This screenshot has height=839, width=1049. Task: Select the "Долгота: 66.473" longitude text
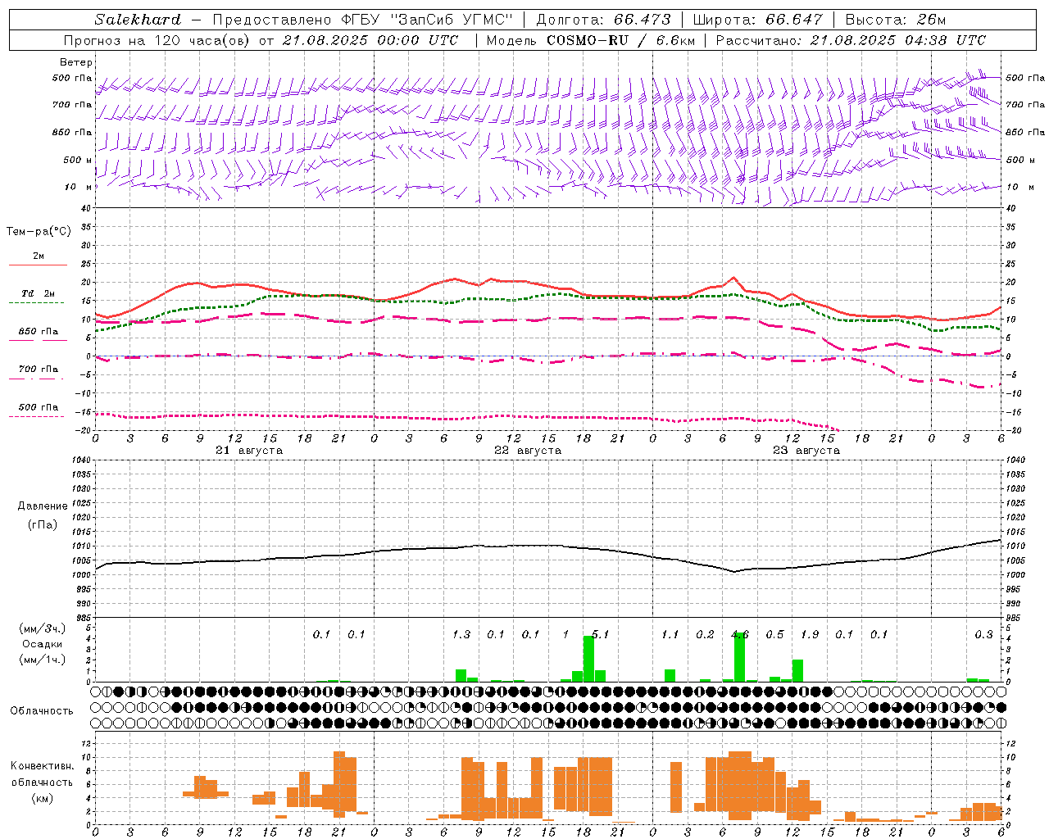[602, 20]
